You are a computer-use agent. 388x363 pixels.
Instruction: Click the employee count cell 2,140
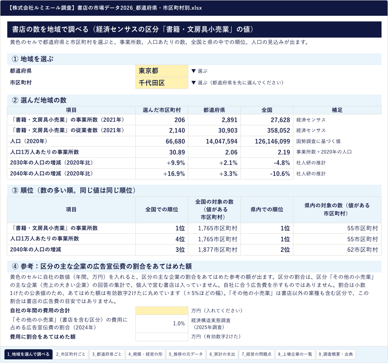coord(162,131)
